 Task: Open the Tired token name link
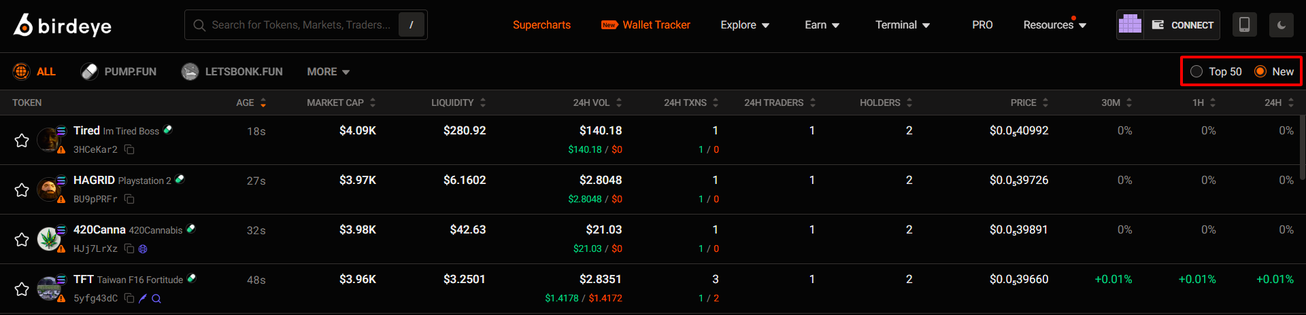(x=86, y=130)
